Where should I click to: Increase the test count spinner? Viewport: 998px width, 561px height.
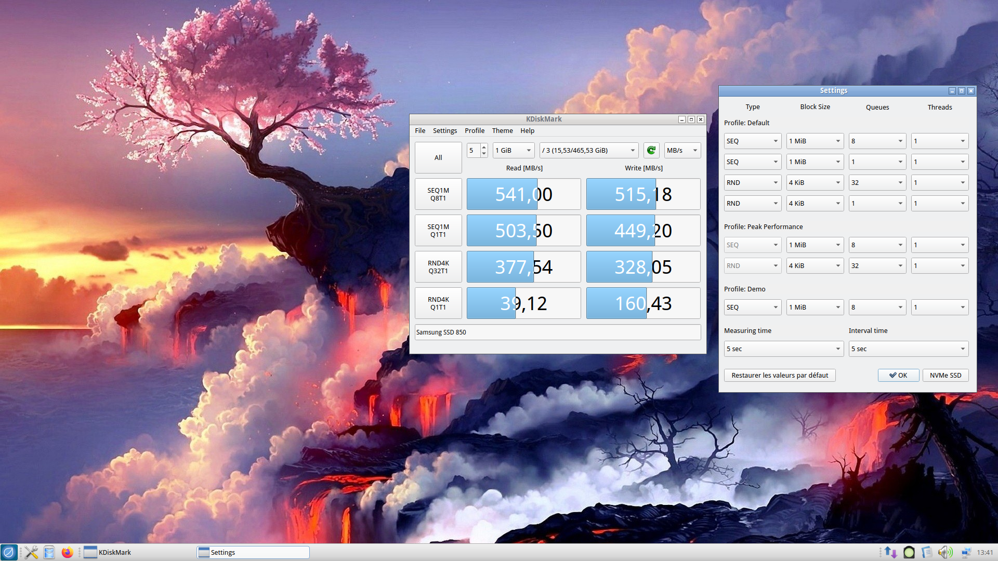click(x=484, y=146)
